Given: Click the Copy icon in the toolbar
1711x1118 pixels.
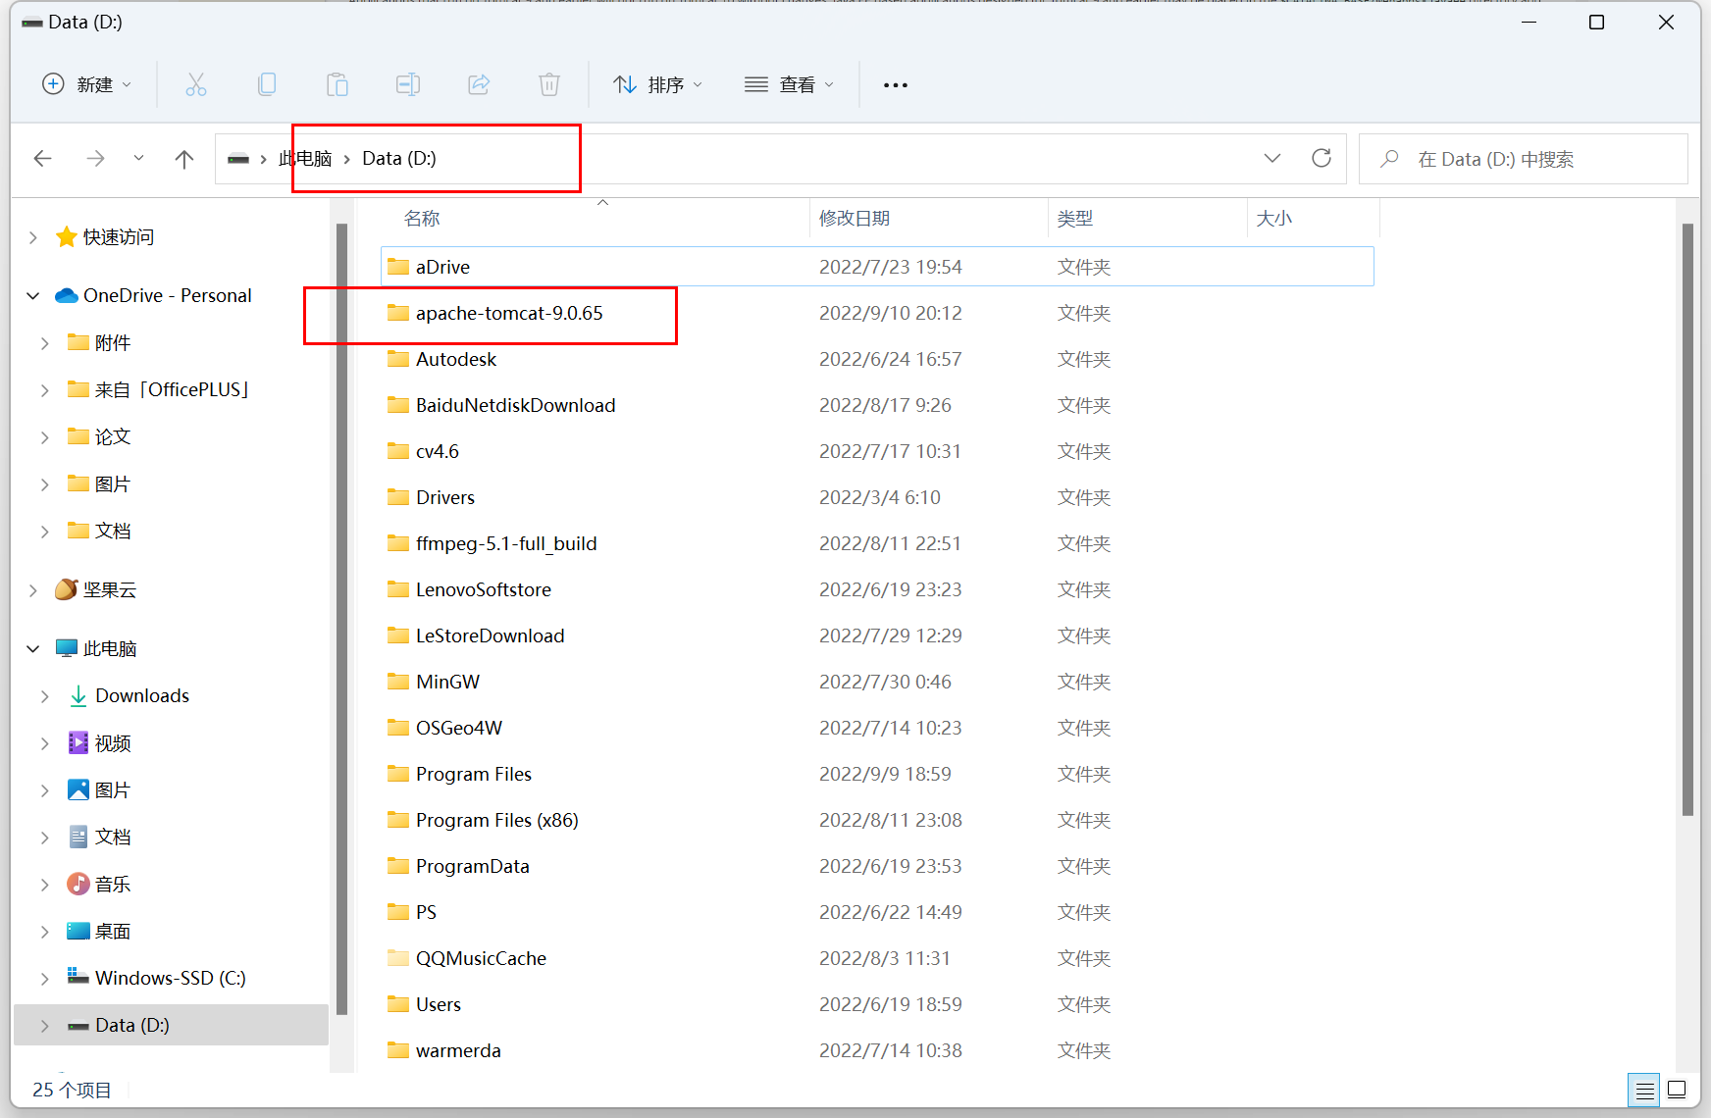Looking at the screenshot, I should pos(267,84).
